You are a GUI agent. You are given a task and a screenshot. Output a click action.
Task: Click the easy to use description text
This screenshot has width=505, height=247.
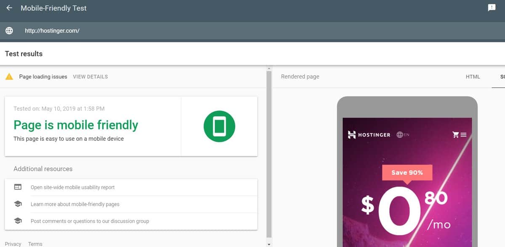[x=69, y=139]
